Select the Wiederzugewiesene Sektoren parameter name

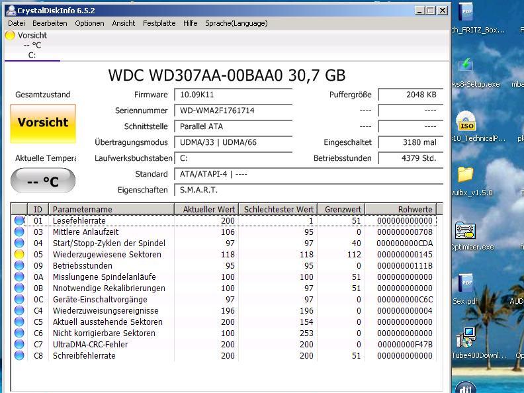tap(107, 254)
